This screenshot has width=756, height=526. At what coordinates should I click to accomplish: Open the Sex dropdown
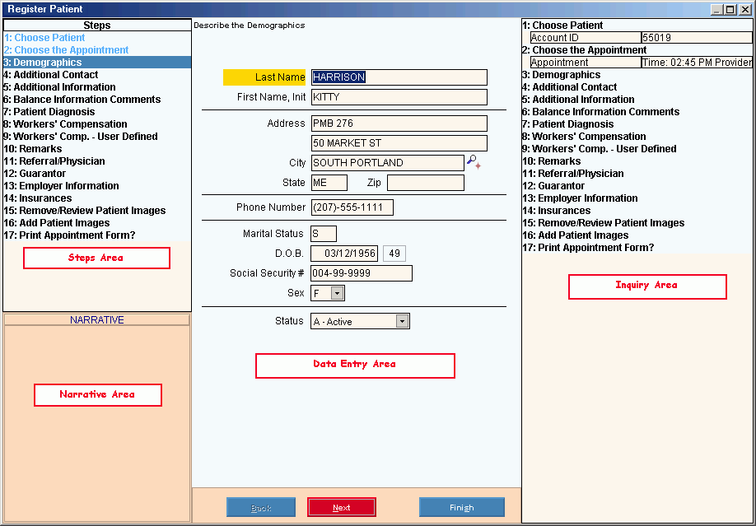(x=337, y=293)
